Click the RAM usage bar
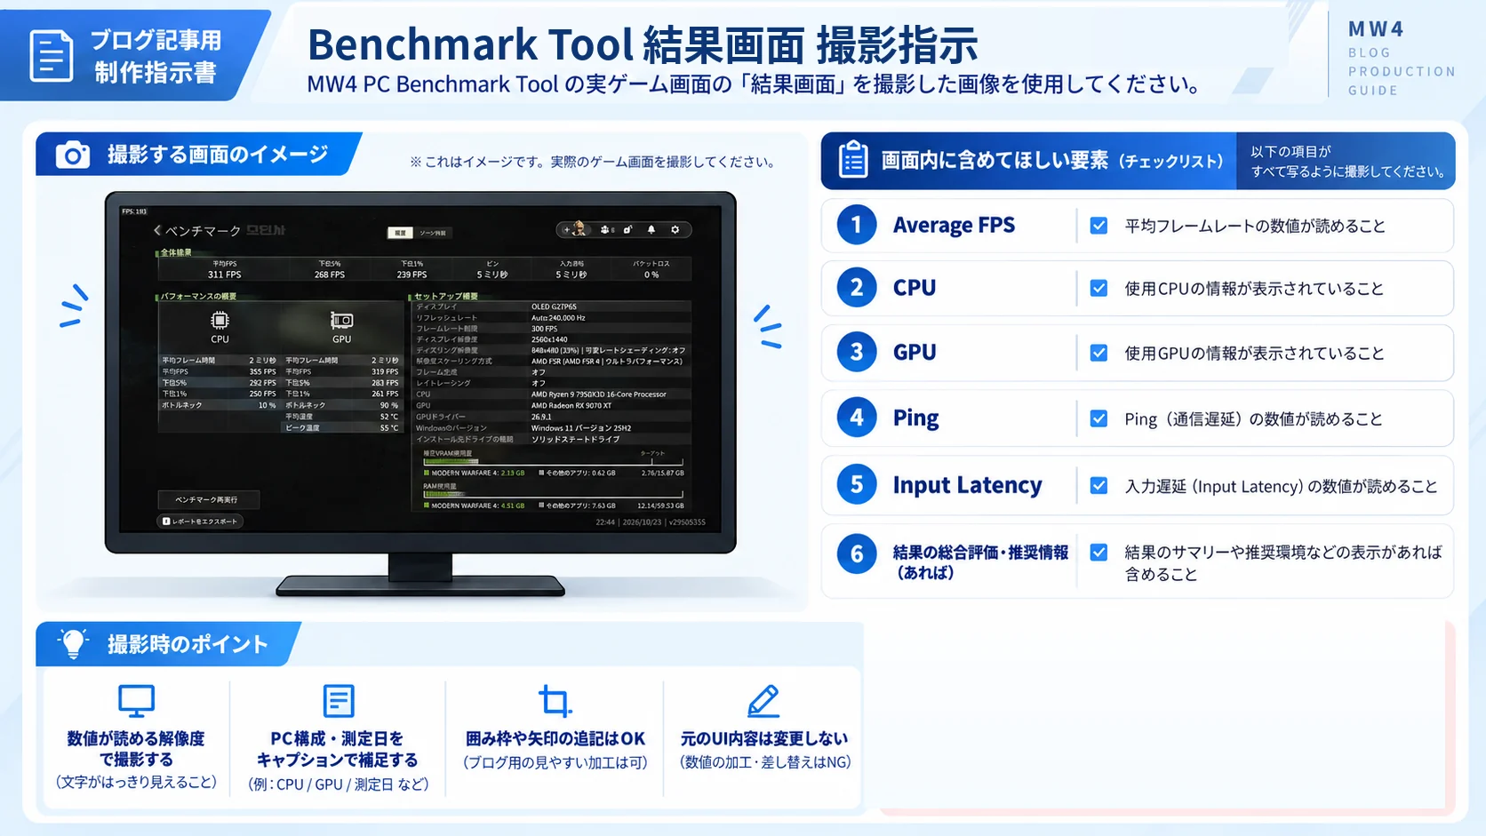The image size is (1486, 836). coord(553,495)
